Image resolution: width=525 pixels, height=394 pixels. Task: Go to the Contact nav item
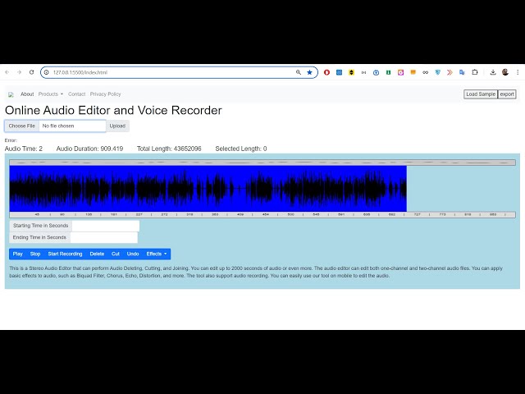76,94
